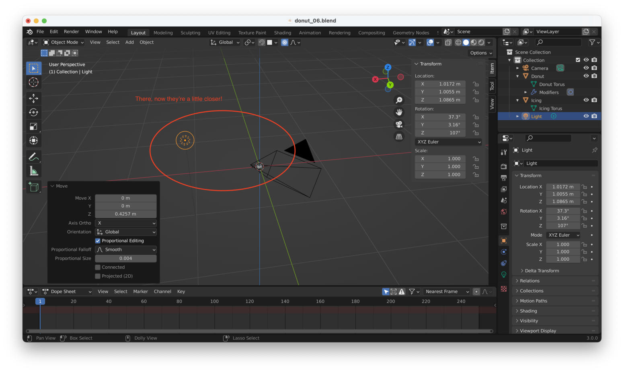Open the Select menu in the viewport header
The width and height of the screenshot is (624, 372).
point(113,42)
